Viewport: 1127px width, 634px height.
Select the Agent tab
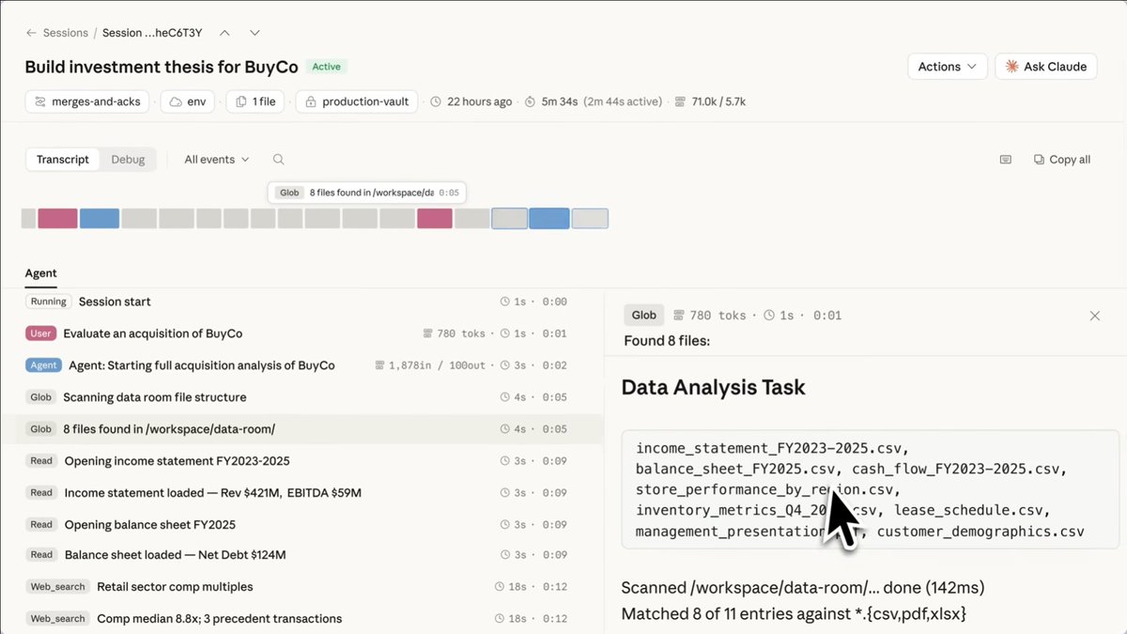click(41, 273)
